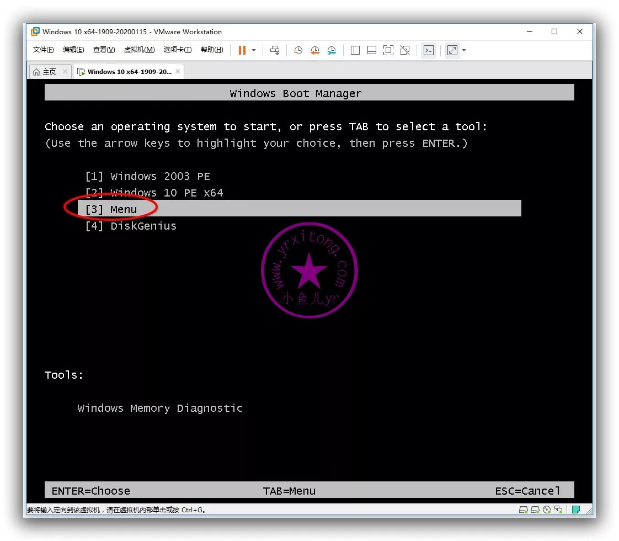Image resolution: width=619 pixels, height=541 pixels.
Task: Switch to the 主页 home tab
Action: coord(45,72)
